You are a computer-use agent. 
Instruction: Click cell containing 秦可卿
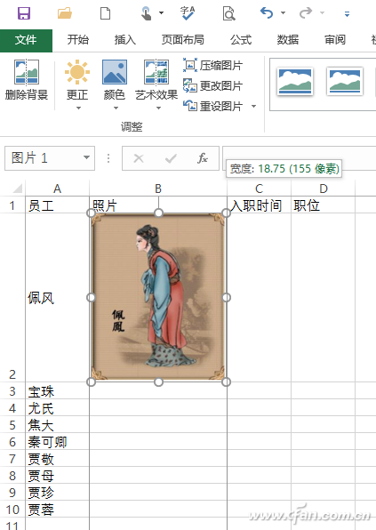coord(58,442)
